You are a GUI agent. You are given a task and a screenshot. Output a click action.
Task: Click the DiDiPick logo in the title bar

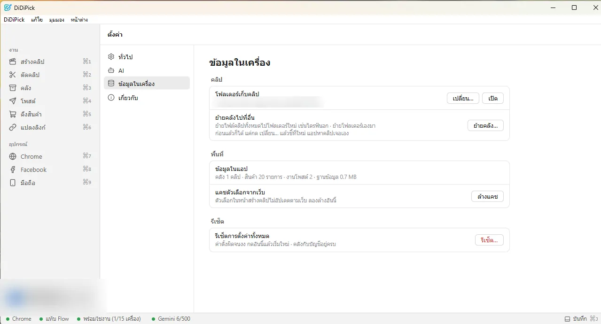8,8
